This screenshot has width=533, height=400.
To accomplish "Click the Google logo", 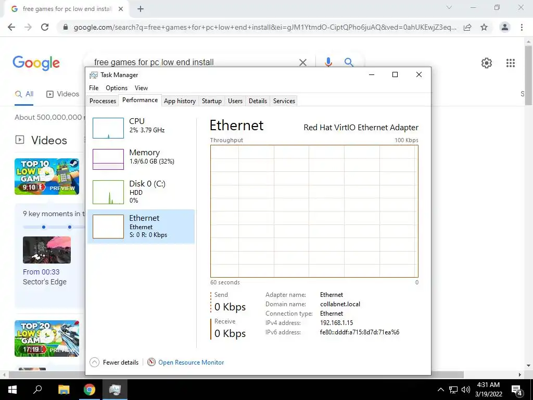I will tap(36, 63).
